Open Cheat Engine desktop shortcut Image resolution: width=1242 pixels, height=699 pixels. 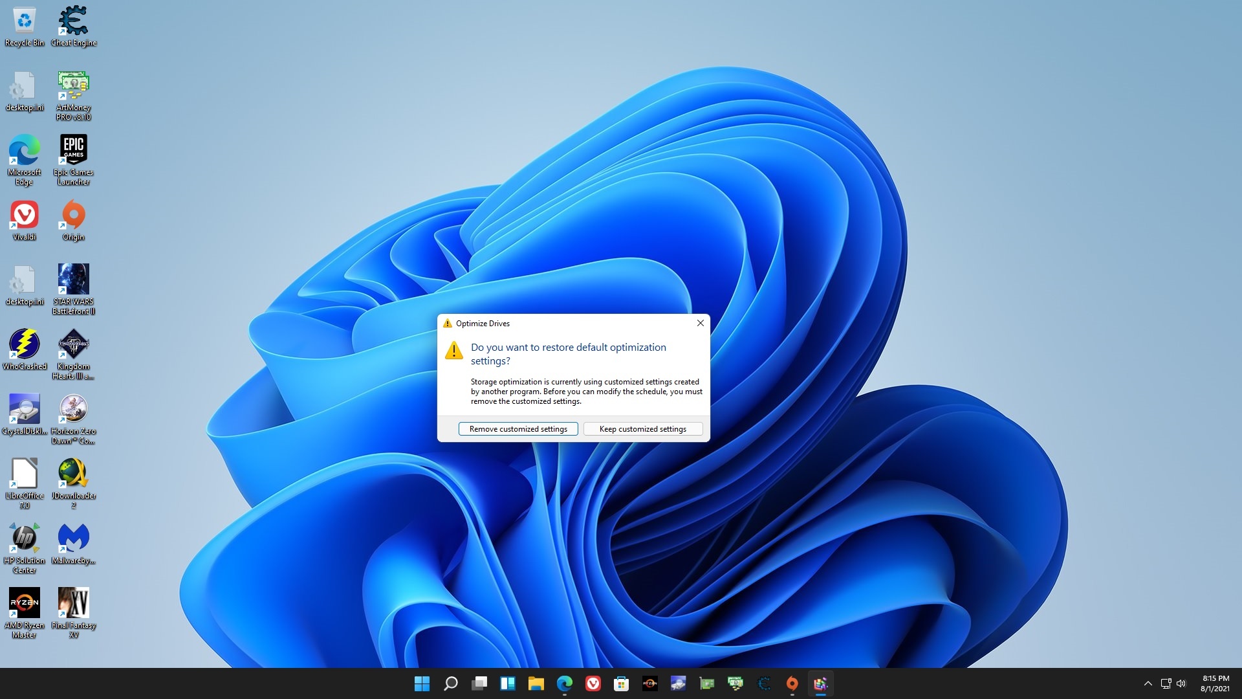click(73, 26)
